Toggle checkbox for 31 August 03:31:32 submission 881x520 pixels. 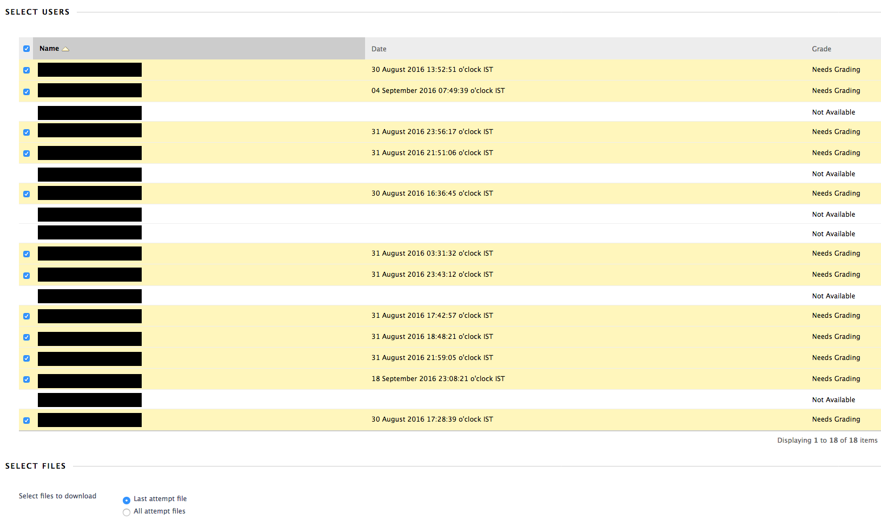tap(27, 254)
